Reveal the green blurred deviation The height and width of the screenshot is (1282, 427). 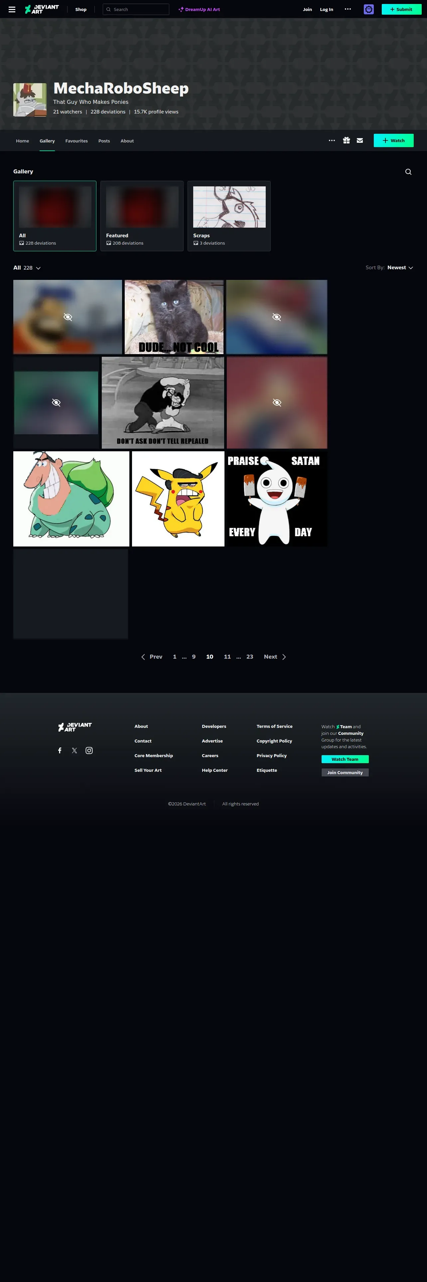(56, 403)
